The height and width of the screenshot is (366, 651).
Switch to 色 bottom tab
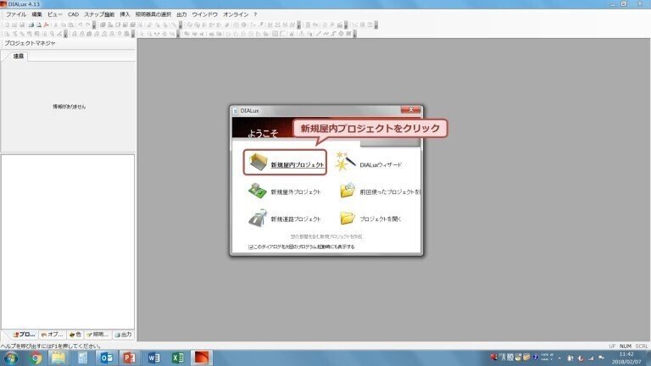pyautogui.click(x=75, y=335)
